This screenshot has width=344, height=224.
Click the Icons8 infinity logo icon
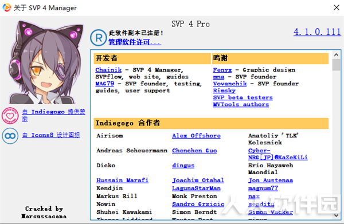coord(10,136)
